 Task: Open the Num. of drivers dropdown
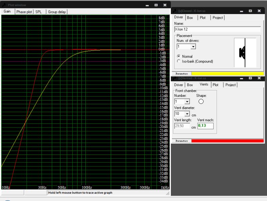193,46
